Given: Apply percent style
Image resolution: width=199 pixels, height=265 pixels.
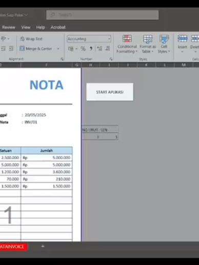Looking at the screenshot, I should [83, 49].
